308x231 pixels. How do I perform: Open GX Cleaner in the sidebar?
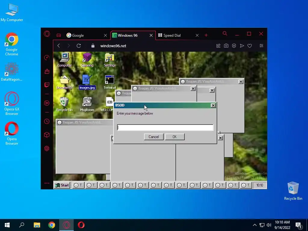click(x=47, y=71)
